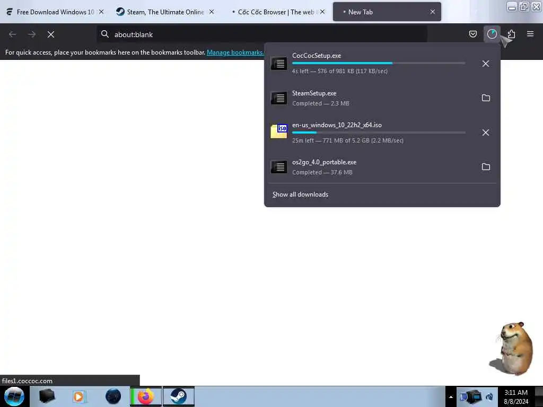This screenshot has height=407, width=543.
Task: Stop loading the page
Action: coord(50,34)
